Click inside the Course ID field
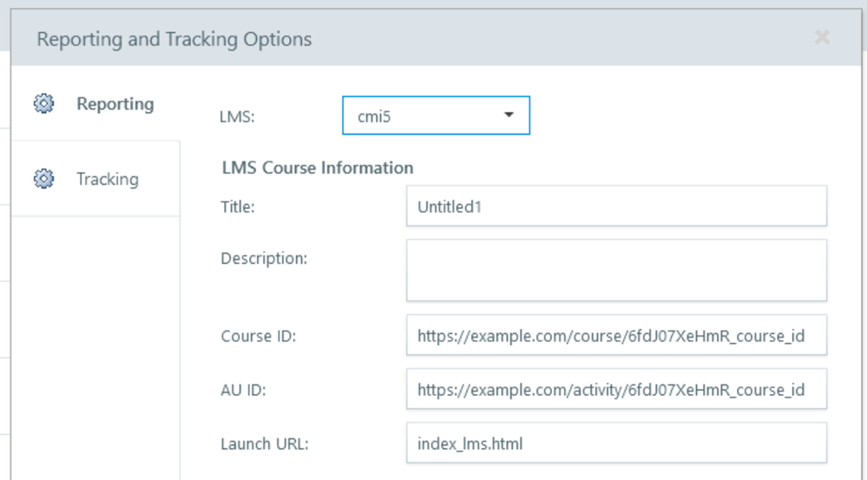 [616, 335]
